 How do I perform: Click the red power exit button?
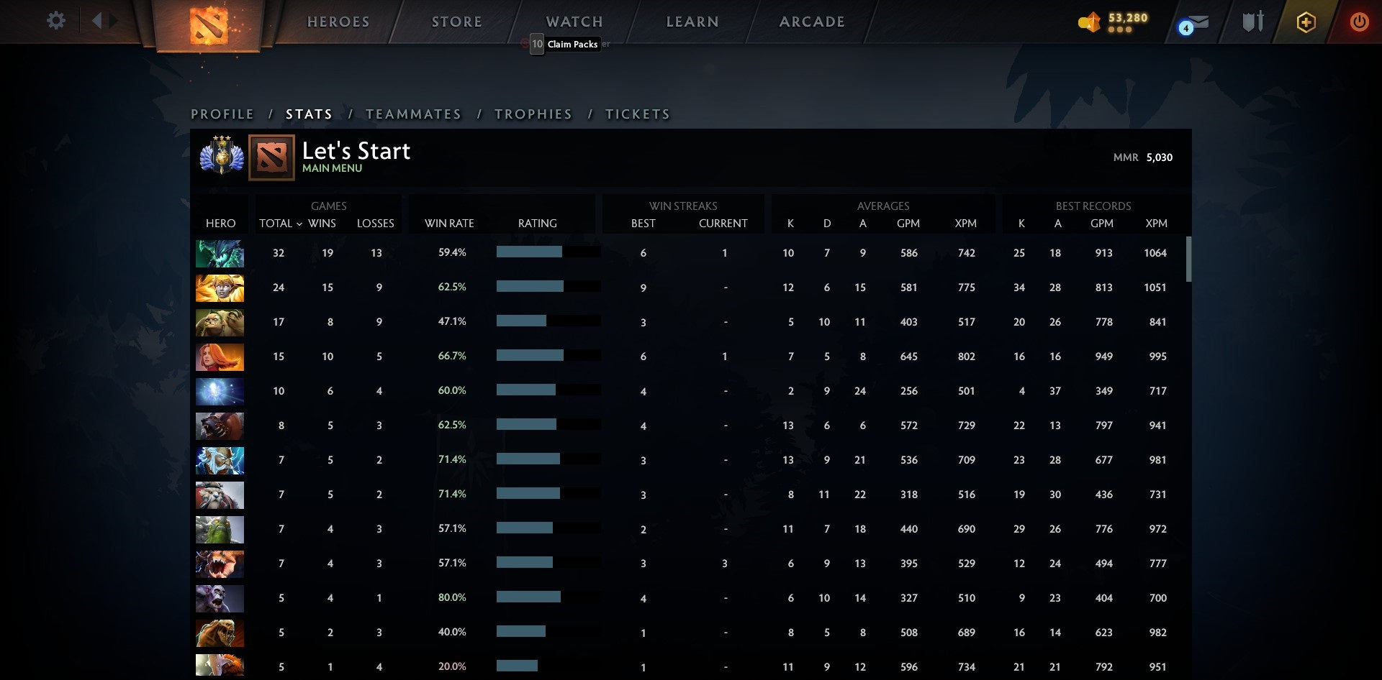pyautogui.click(x=1360, y=22)
